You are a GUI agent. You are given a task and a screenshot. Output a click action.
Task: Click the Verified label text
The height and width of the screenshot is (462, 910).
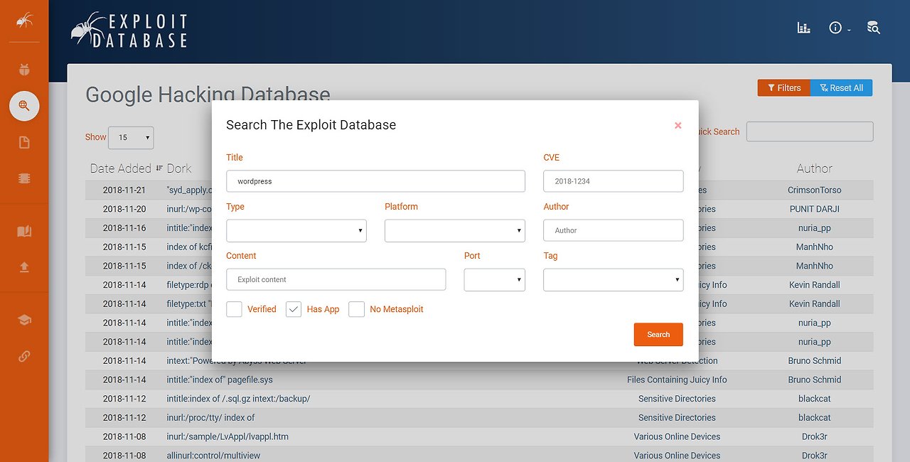pyautogui.click(x=262, y=309)
